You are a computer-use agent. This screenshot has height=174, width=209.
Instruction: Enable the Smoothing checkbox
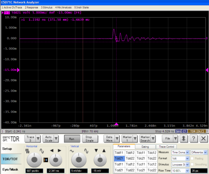pyautogui.click(x=192, y=165)
